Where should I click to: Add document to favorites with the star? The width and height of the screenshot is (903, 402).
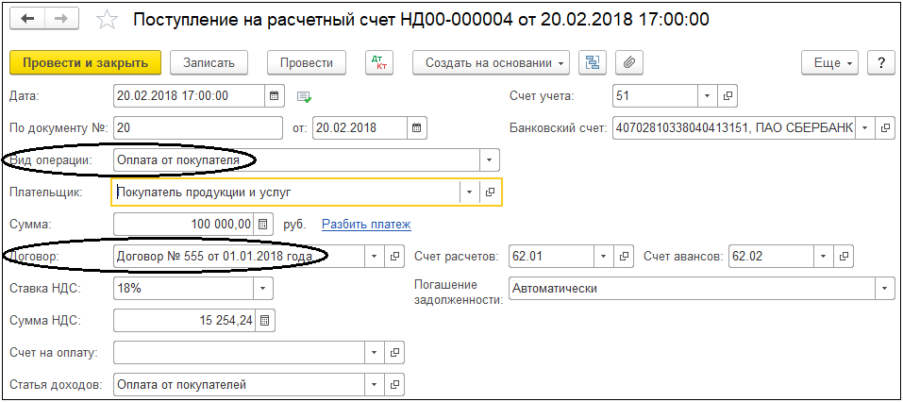click(x=107, y=20)
